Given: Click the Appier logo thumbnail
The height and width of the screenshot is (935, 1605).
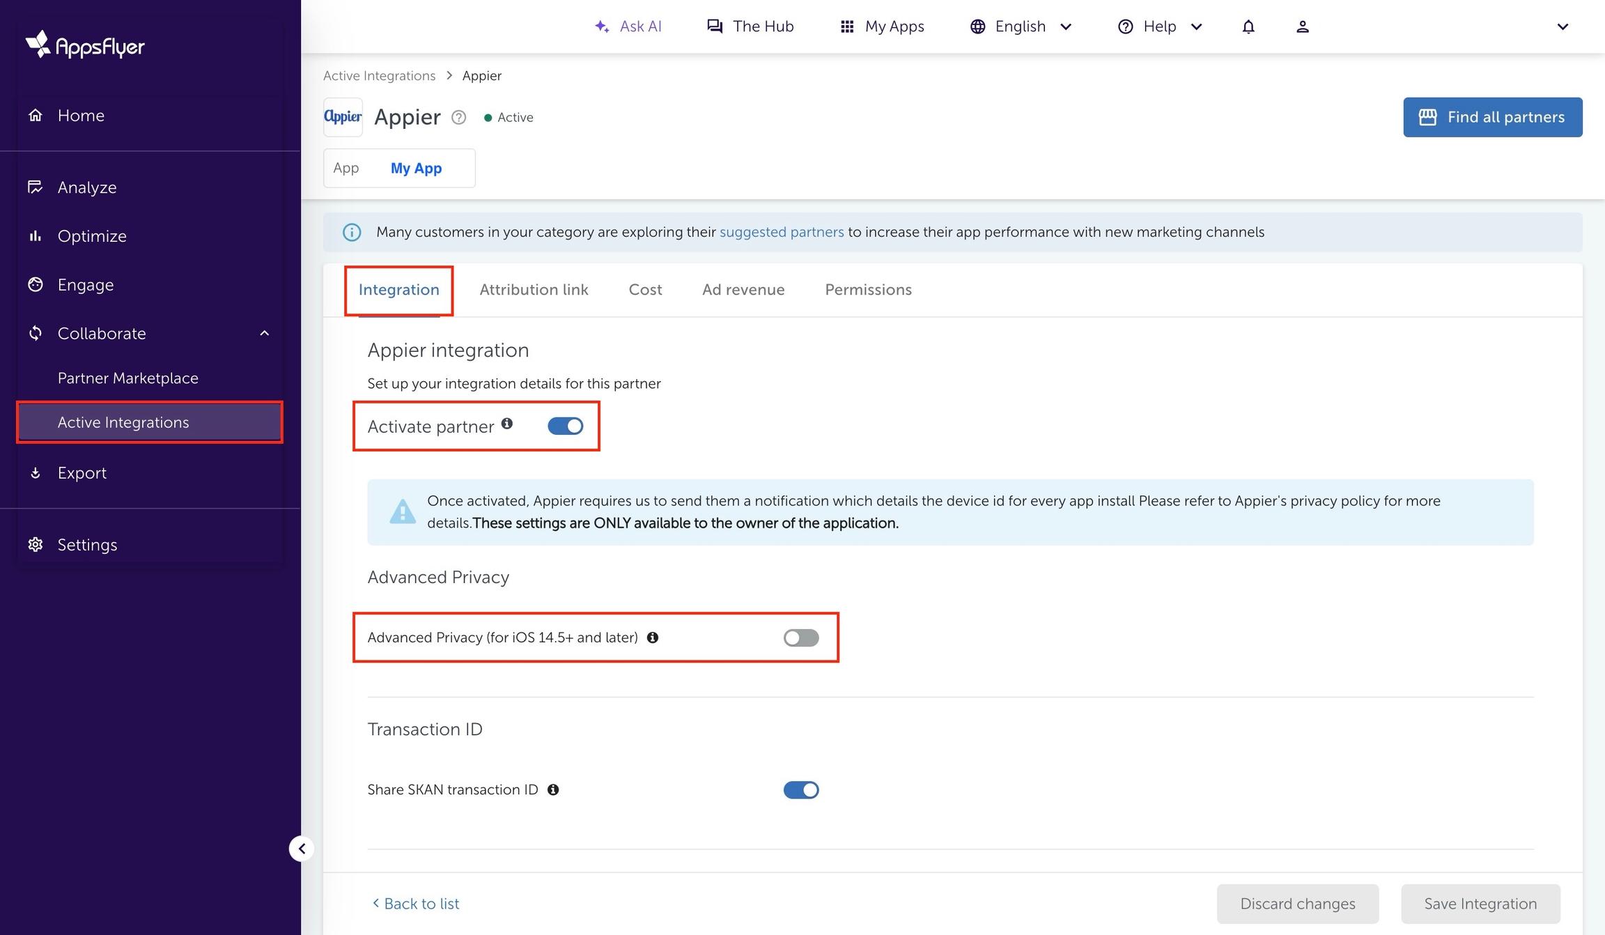Looking at the screenshot, I should (x=343, y=117).
